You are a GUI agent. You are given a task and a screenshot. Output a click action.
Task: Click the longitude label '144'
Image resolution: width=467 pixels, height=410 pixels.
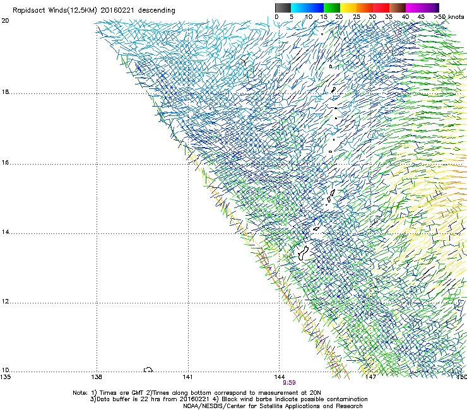click(x=279, y=377)
